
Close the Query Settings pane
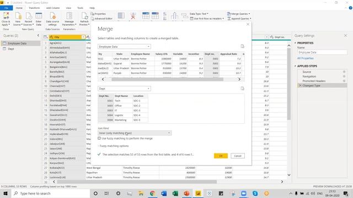point(346,35)
